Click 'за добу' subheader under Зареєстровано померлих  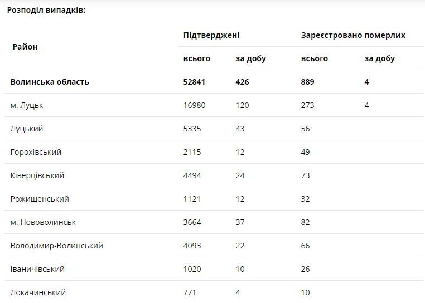(x=379, y=58)
